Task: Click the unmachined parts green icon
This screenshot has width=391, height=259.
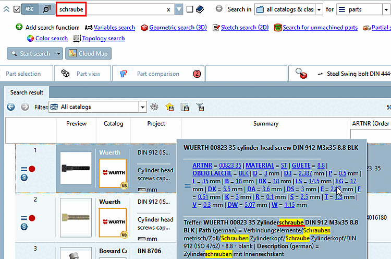Action: [278, 28]
